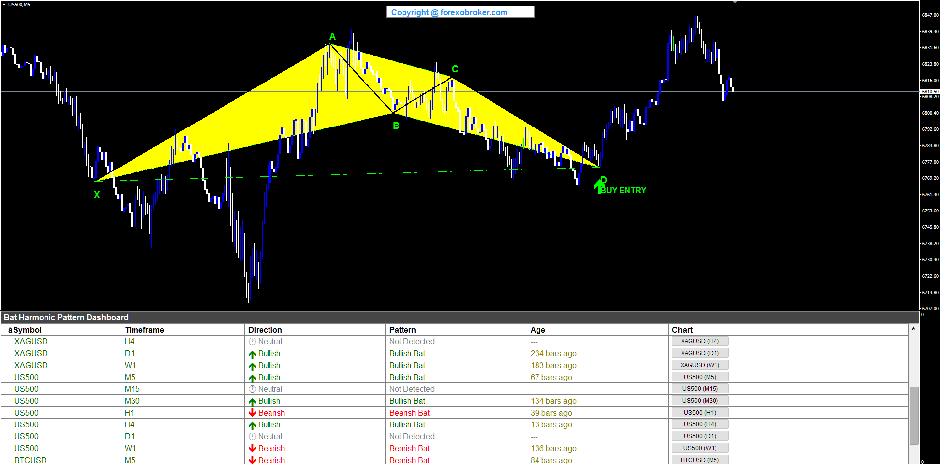
Task: Click 'Bearish Bat' pattern in US500 W1 row
Action: click(409, 448)
